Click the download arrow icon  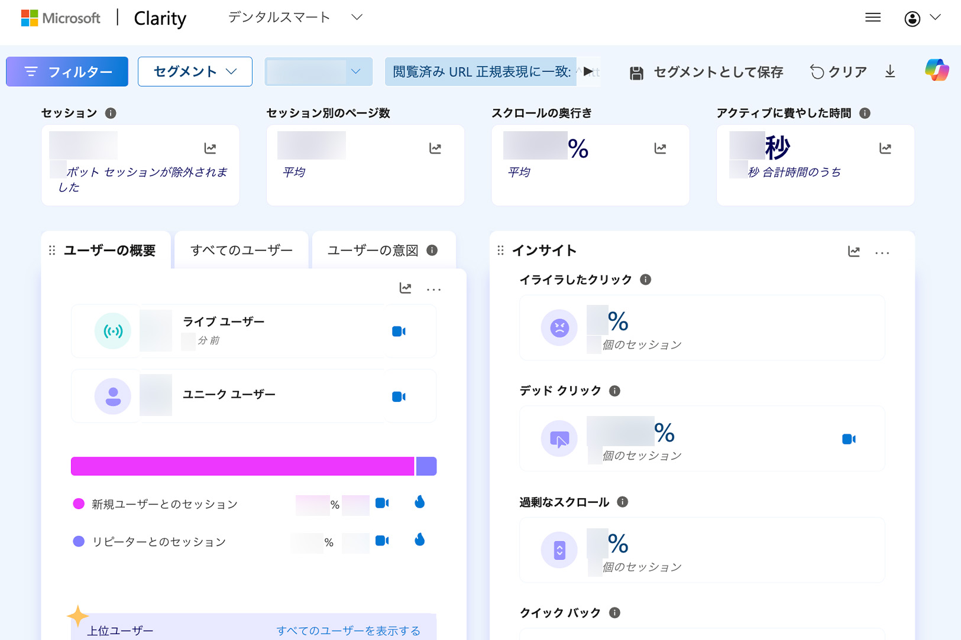click(x=890, y=72)
